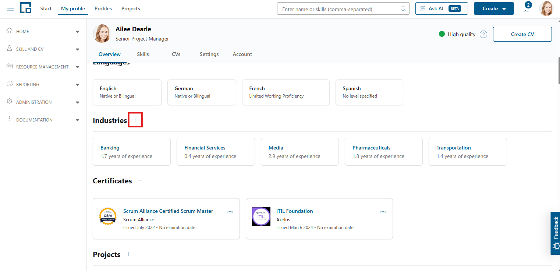Screen dimensions: 560x271
Task: Expand the DOCUMENTATION sidebar section
Action: pyautogui.click(x=77, y=120)
